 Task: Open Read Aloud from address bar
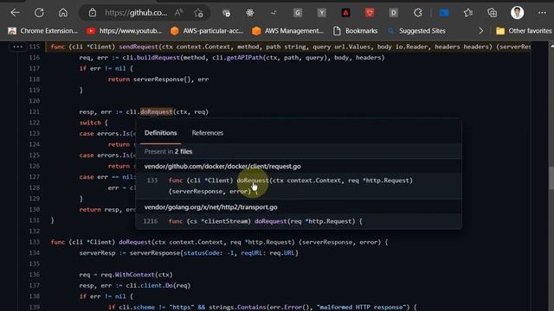point(179,13)
